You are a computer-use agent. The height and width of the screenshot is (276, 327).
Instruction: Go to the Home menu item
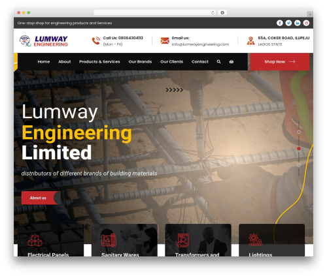tap(44, 62)
